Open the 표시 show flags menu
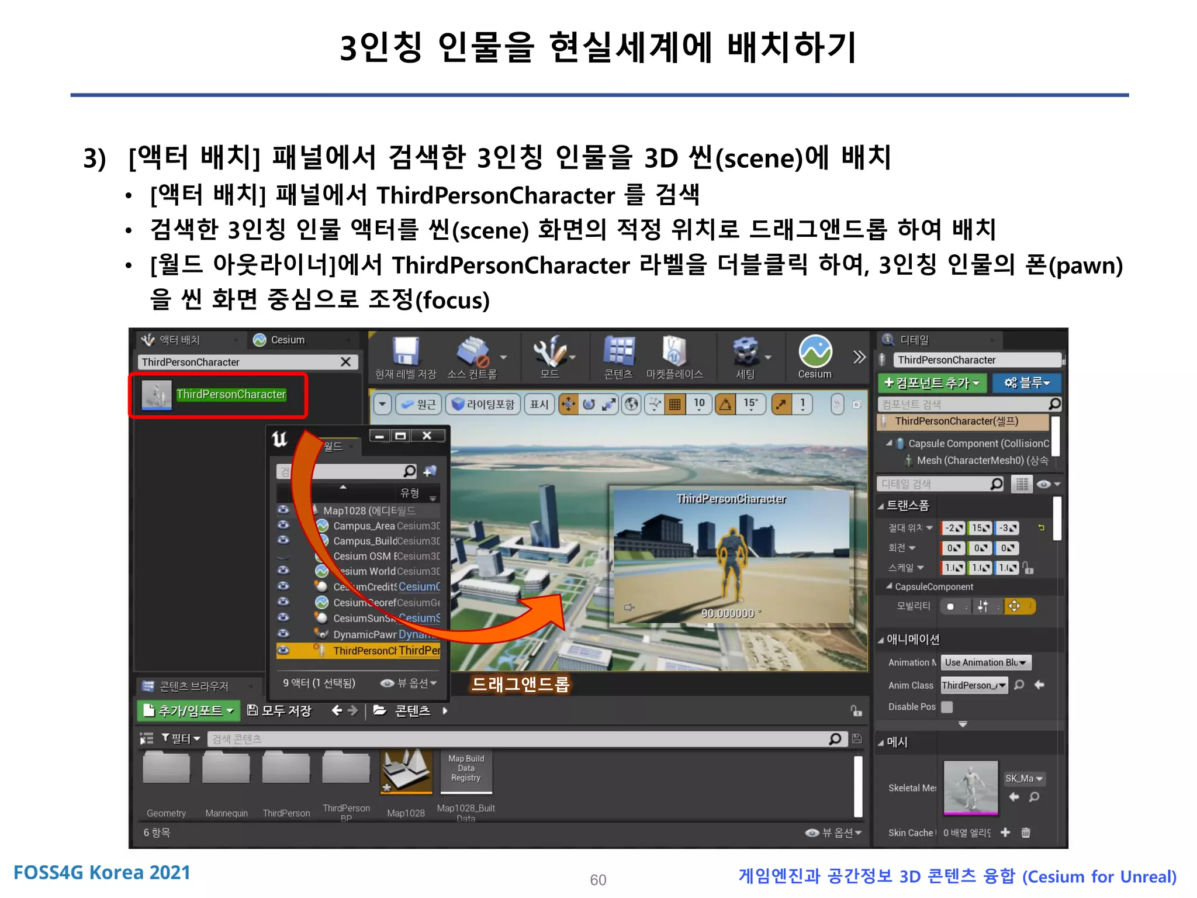Viewport: 1197px width, 898px height. point(539,404)
